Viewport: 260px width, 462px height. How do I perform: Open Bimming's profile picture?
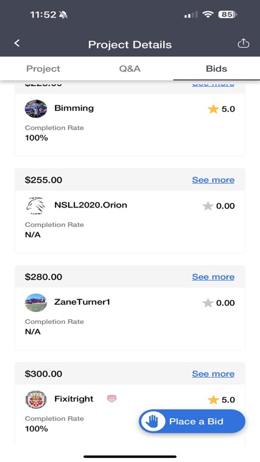36,109
